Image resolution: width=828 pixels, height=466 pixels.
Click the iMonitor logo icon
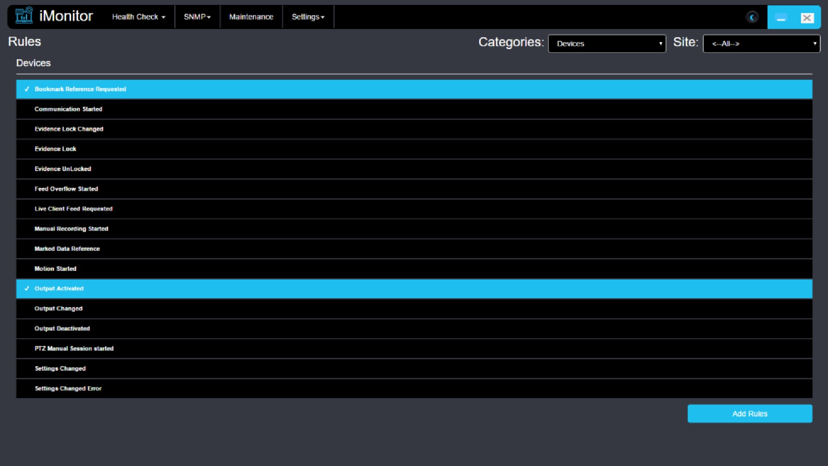(x=24, y=16)
